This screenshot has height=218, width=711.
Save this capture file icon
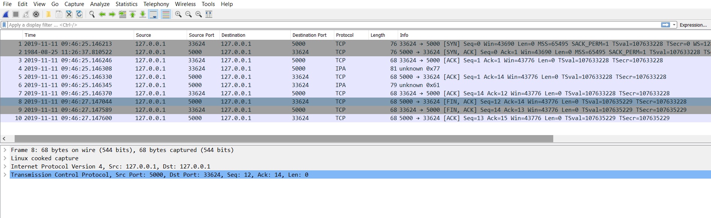coord(59,14)
